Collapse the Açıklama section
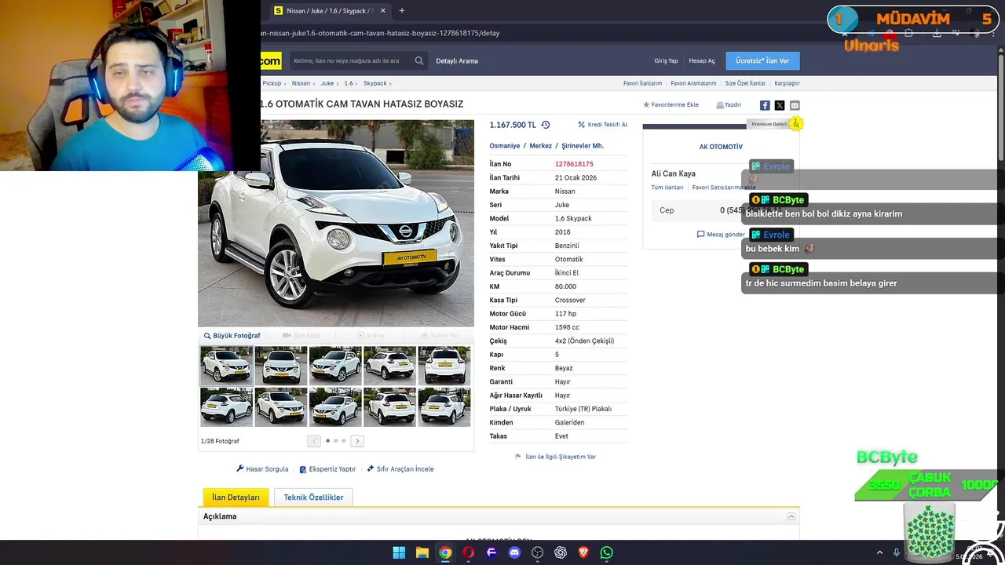The width and height of the screenshot is (1005, 565). tap(791, 516)
